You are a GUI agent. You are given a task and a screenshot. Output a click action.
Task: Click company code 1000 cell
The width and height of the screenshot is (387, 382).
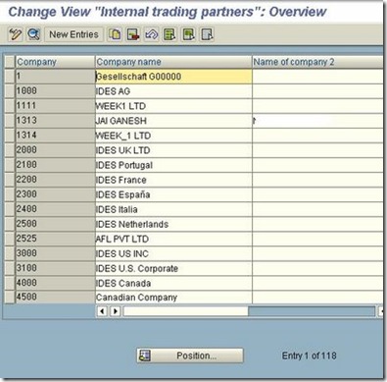click(x=55, y=91)
